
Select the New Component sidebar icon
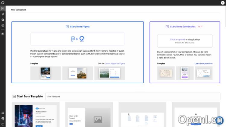click(x=3, y=8)
